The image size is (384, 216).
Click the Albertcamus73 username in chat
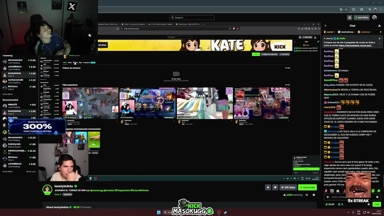click(x=332, y=90)
